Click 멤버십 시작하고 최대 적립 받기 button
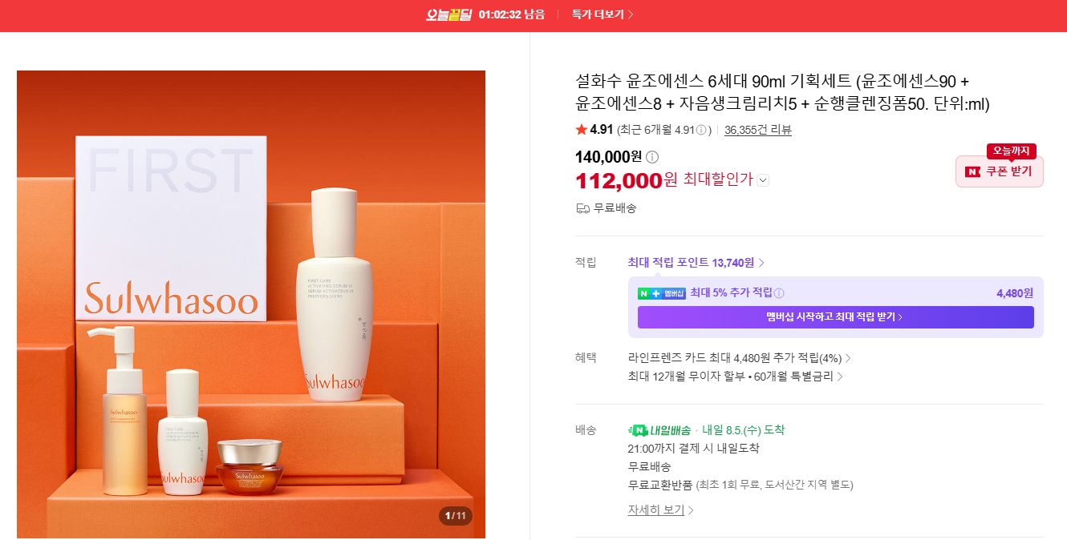1067x540 pixels. pyautogui.click(x=835, y=317)
